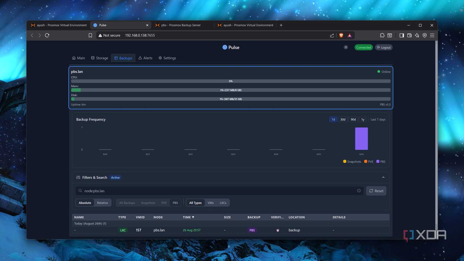The height and width of the screenshot is (261, 464).
Task: Enable the VMs filter toggle
Action: [x=211, y=202]
